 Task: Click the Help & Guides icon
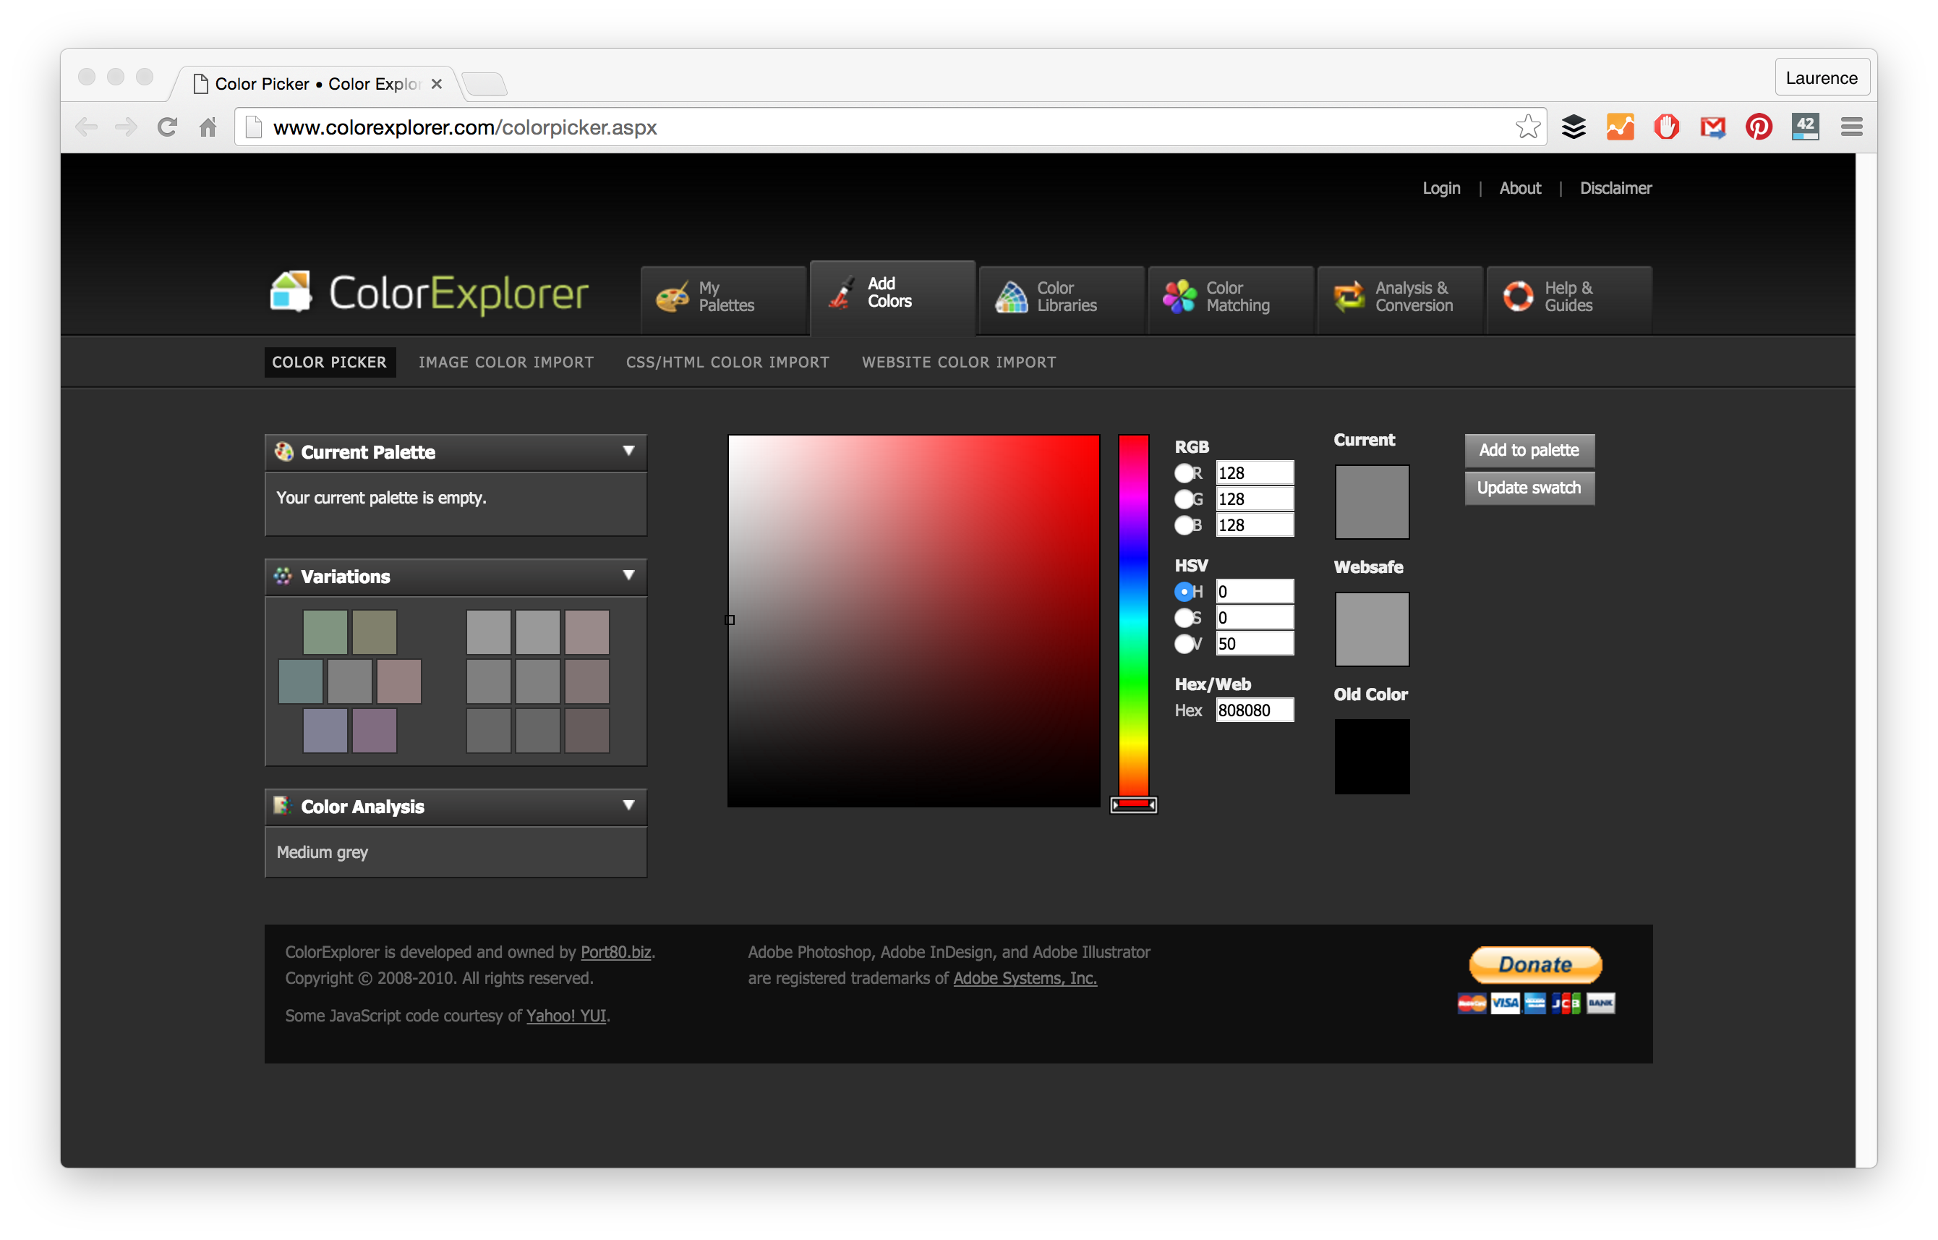1517,294
